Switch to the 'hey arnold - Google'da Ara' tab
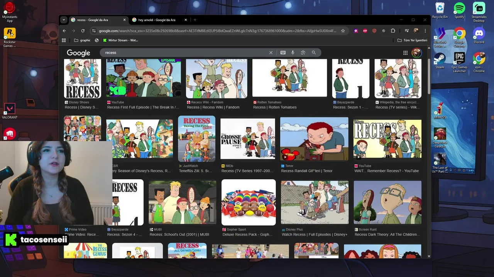The image size is (494, 277). pyautogui.click(x=160, y=20)
